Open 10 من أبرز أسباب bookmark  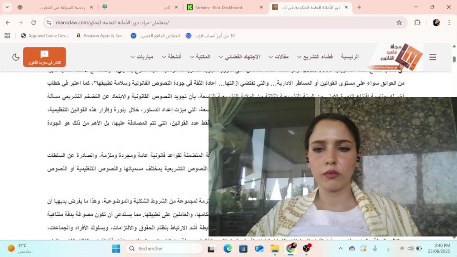click(210, 36)
